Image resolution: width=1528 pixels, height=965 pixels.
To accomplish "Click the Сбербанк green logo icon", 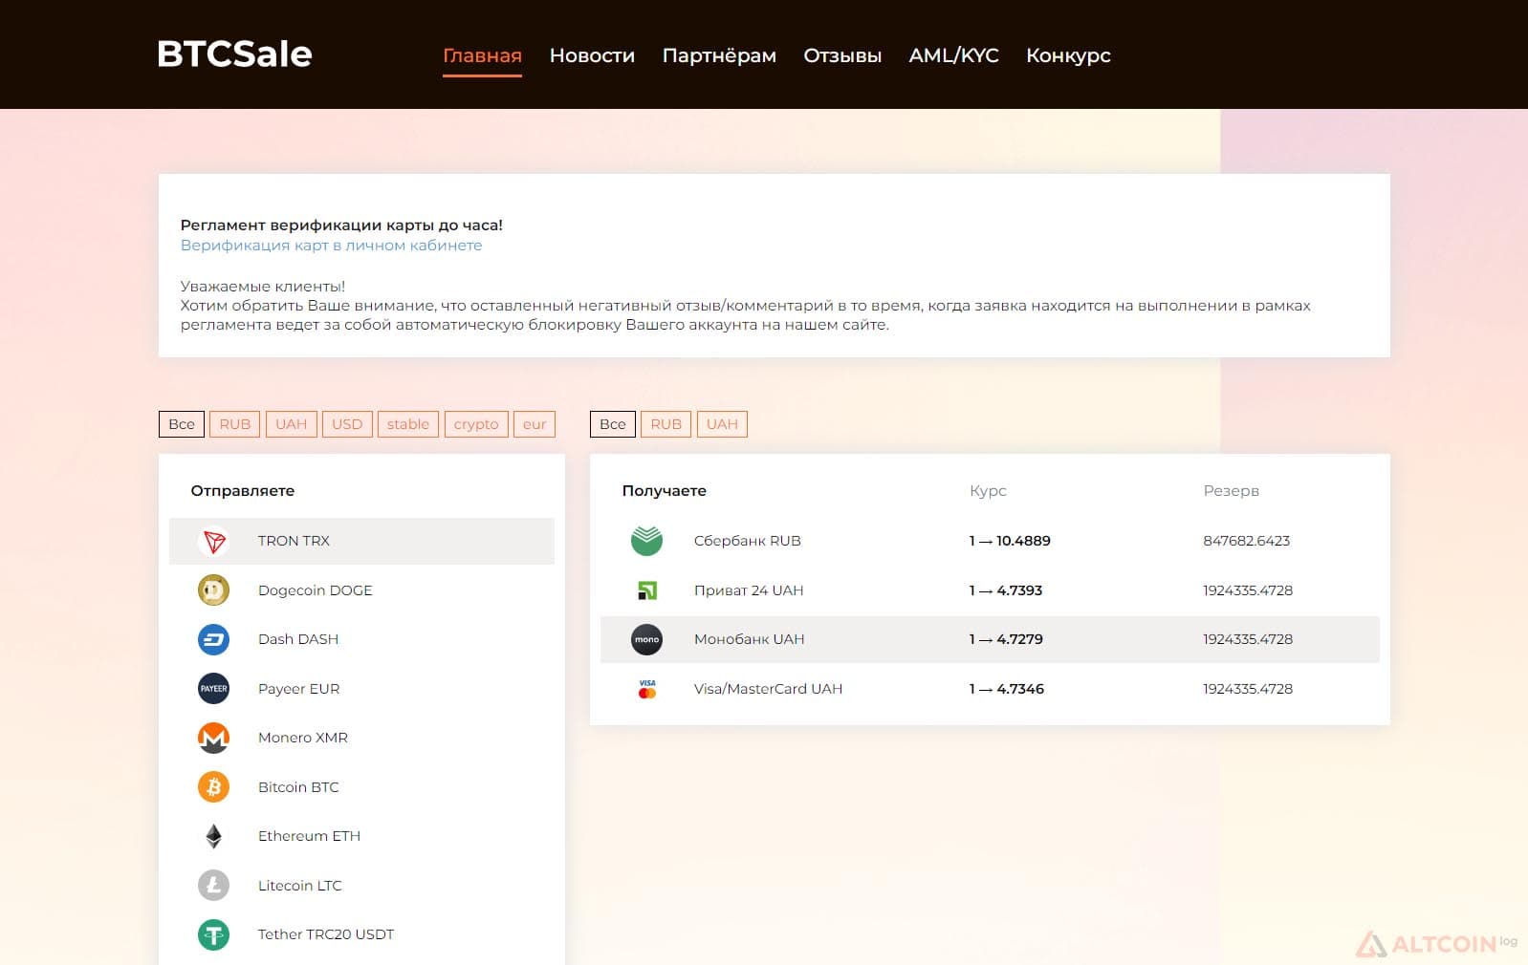I will coord(647,541).
